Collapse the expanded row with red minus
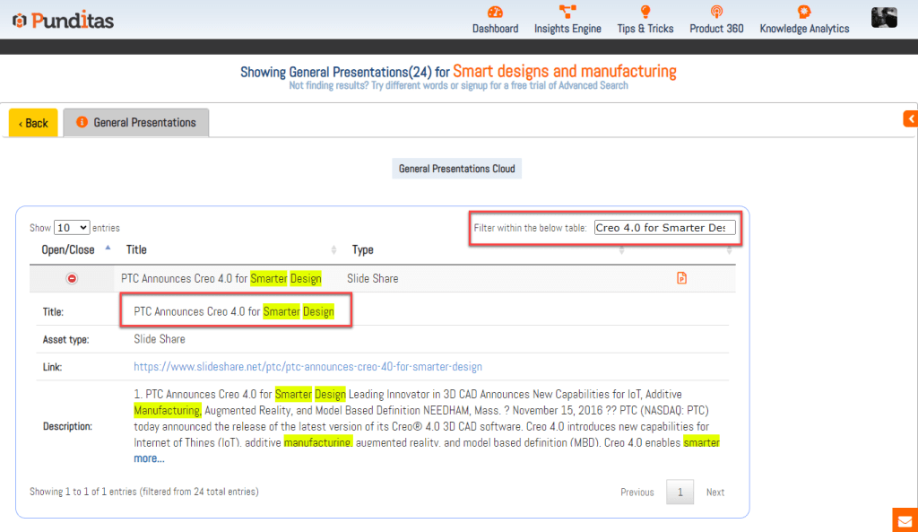The height and width of the screenshot is (532, 918). (x=73, y=279)
